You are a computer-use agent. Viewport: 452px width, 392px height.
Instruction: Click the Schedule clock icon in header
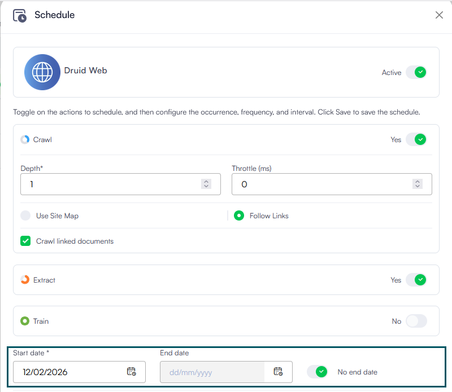coord(20,15)
